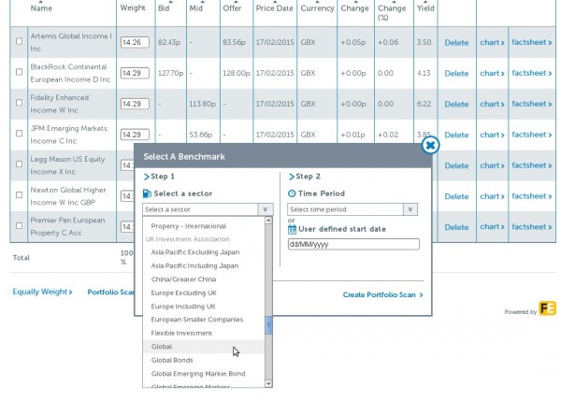
Task: Delete the Fidelity Enhanced Income row
Action: 456,104
